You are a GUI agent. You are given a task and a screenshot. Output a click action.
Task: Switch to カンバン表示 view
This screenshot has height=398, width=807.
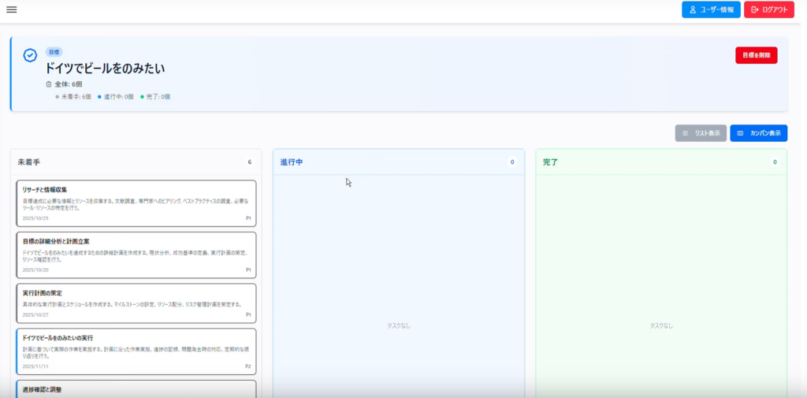pos(758,133)
